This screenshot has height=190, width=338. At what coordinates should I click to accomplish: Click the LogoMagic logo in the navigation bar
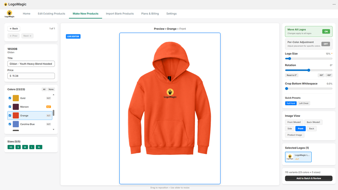point(9,14)
